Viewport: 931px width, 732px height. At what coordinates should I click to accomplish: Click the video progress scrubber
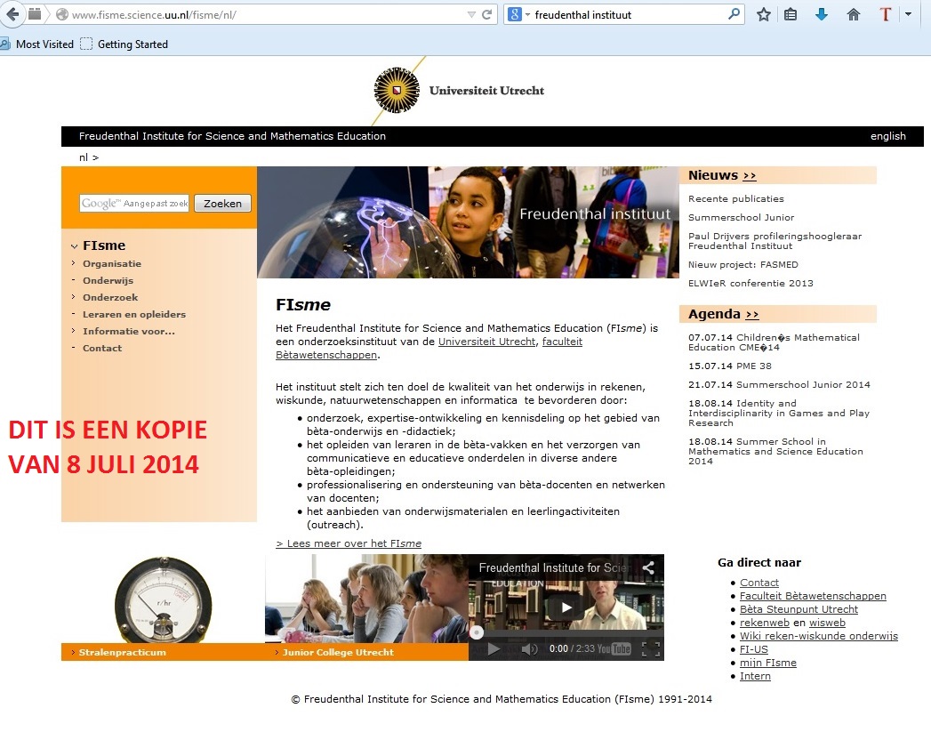coord(478,633)
